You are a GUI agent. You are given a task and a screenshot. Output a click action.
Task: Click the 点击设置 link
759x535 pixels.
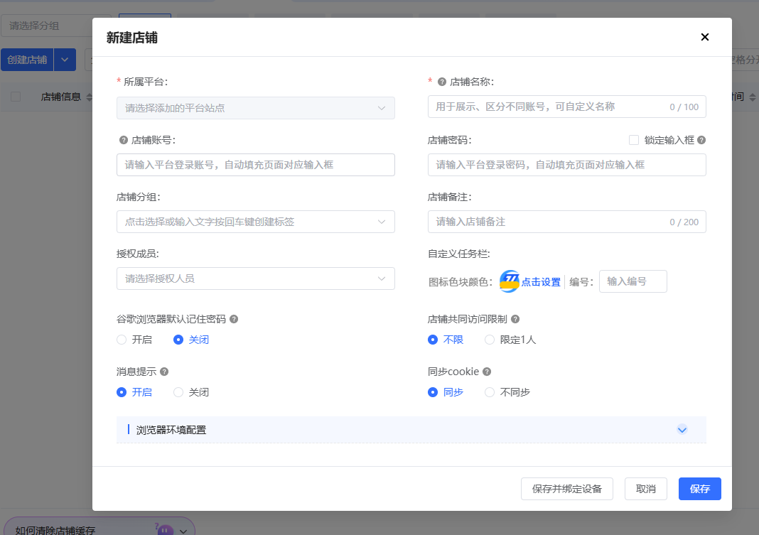541,282
